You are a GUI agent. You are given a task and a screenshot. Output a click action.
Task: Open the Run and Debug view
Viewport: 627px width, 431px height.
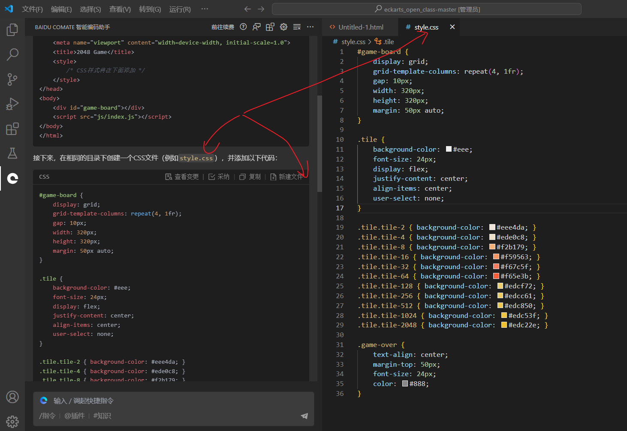click(x=12, y=104)
